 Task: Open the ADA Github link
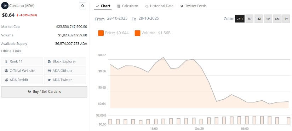pos(65,71)
